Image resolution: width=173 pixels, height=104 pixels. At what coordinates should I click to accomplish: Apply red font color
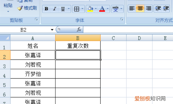tap(102, 9)
